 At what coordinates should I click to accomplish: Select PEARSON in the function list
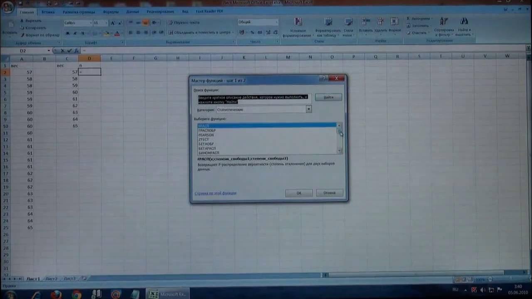click(267, 135)
